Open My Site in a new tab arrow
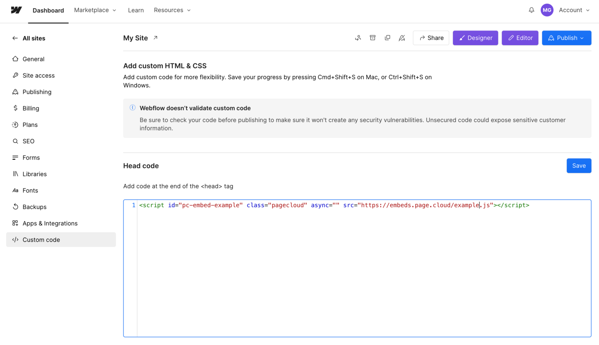The width and height of the screenshot is (599, 345). point(155,37)
